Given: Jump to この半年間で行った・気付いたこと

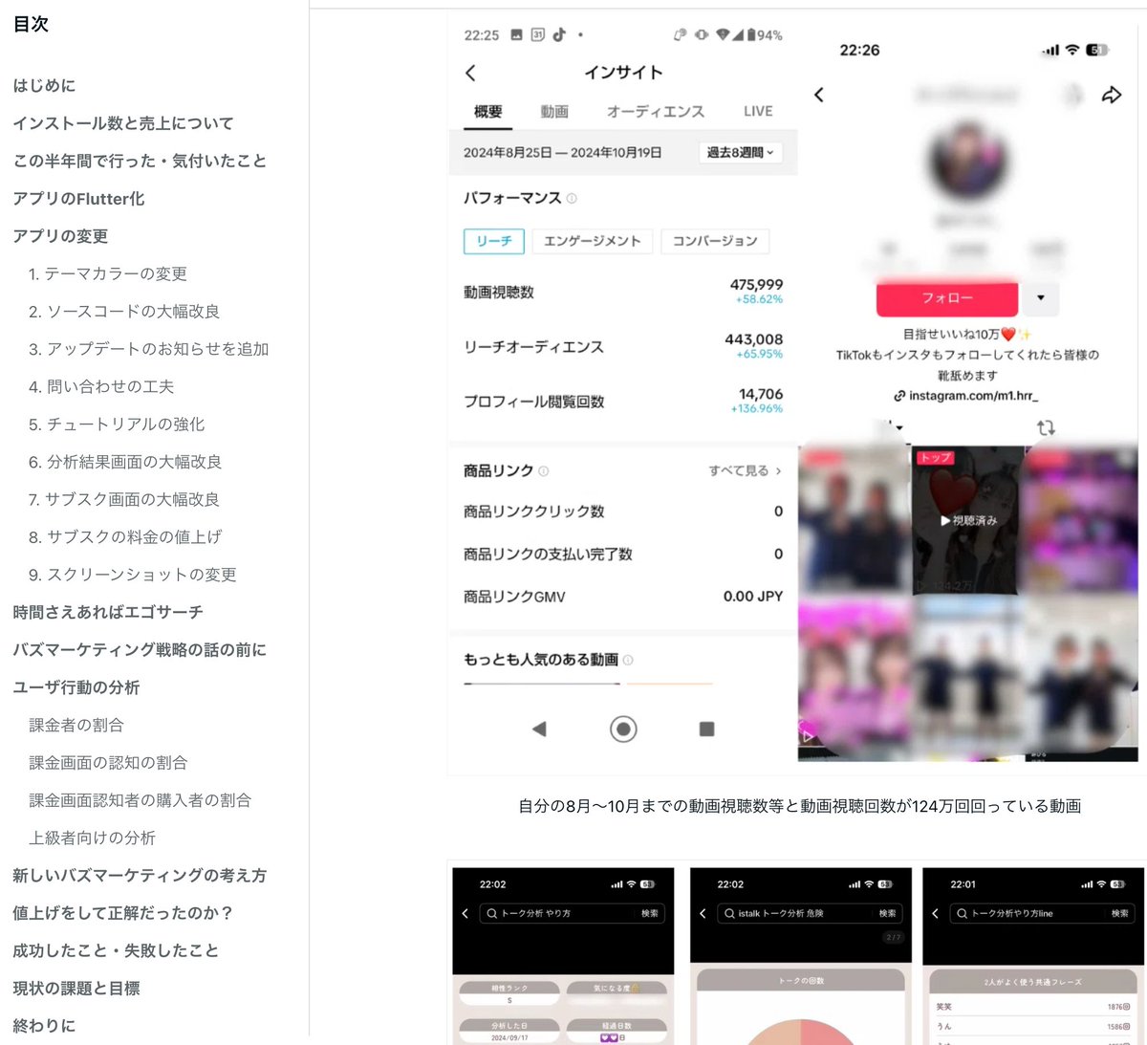Looking at the screenshot, I should click(x=140, y=161).
